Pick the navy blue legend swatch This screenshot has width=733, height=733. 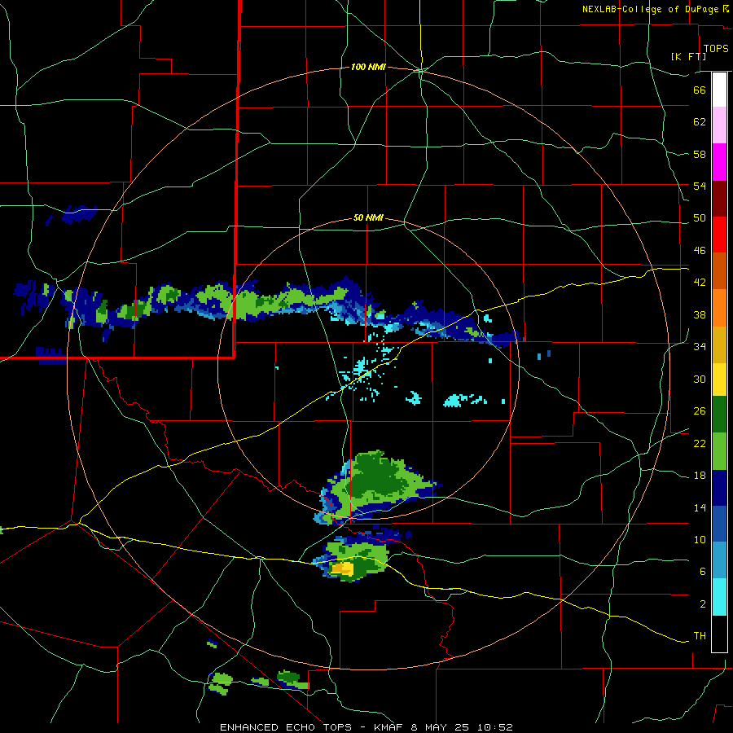pos(719,488)
